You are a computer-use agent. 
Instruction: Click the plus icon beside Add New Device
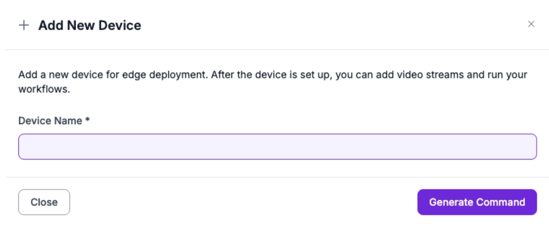pyautogui.click(x=24, y=25)
